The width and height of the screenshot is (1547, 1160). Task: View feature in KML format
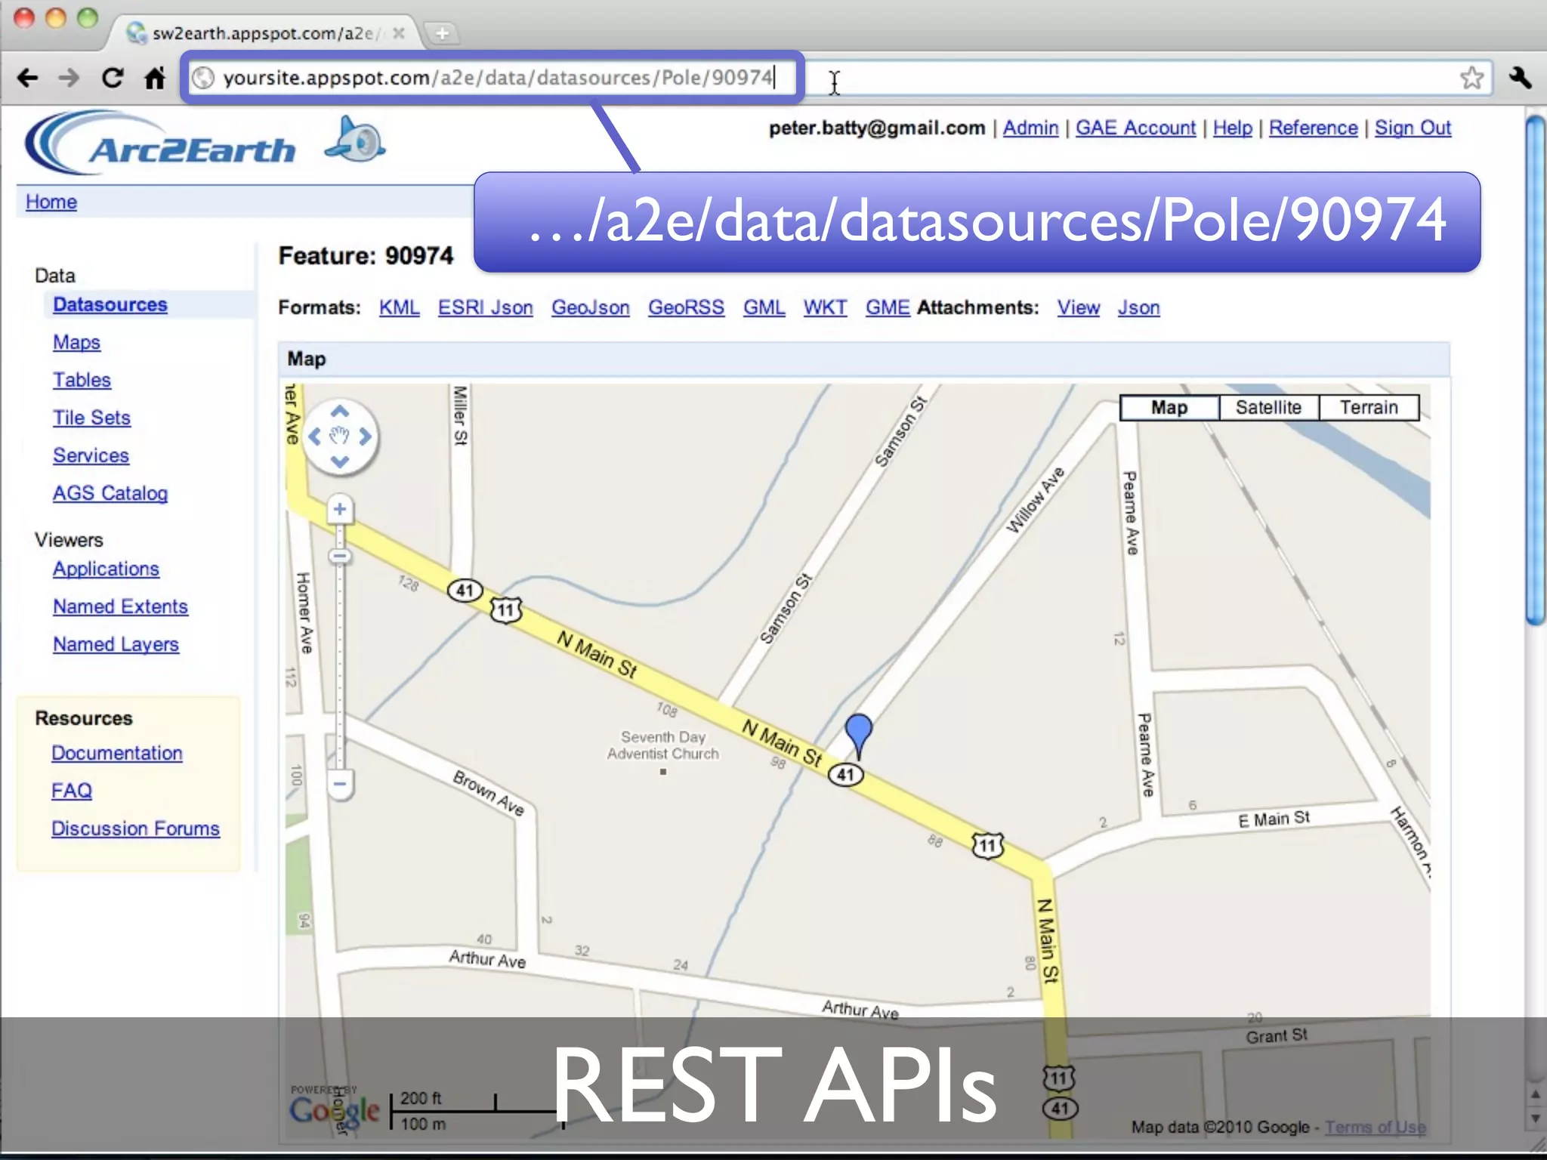point(399,308)
